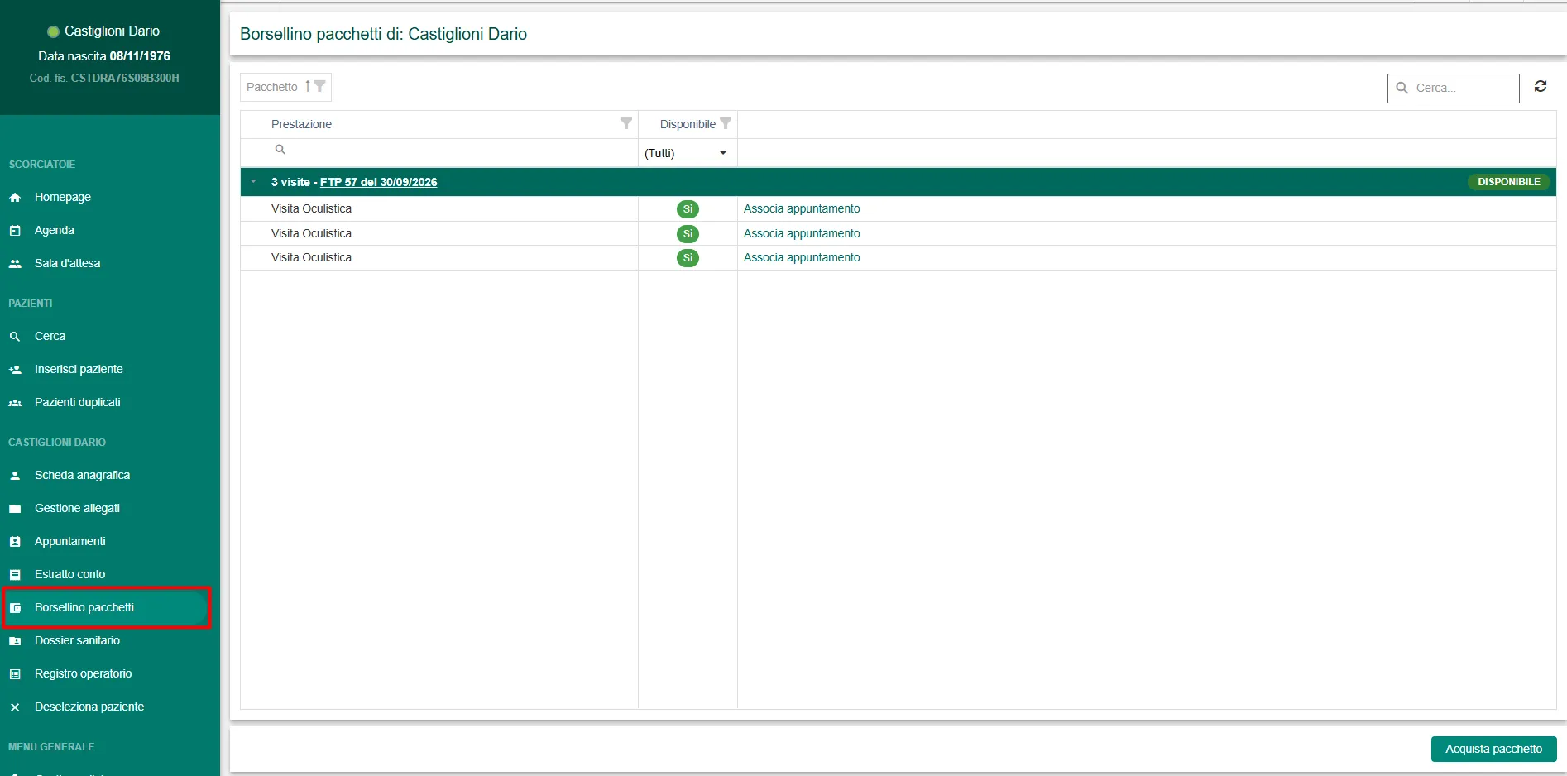The image size is (1567, 776).
Task: Open Homepage from the house icon shortcut
Action: pyautogui.click(x=15, y=198)
